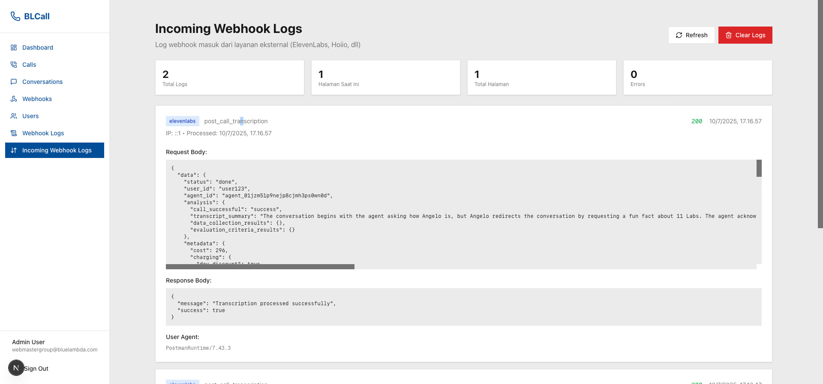Click the Users people icon
The height and width of the screenshot is (384, 823).
pos(14,116)
